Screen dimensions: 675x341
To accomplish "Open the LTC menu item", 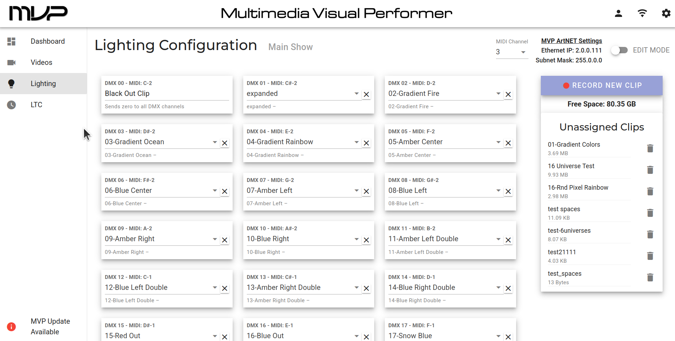I will point(36,105).
